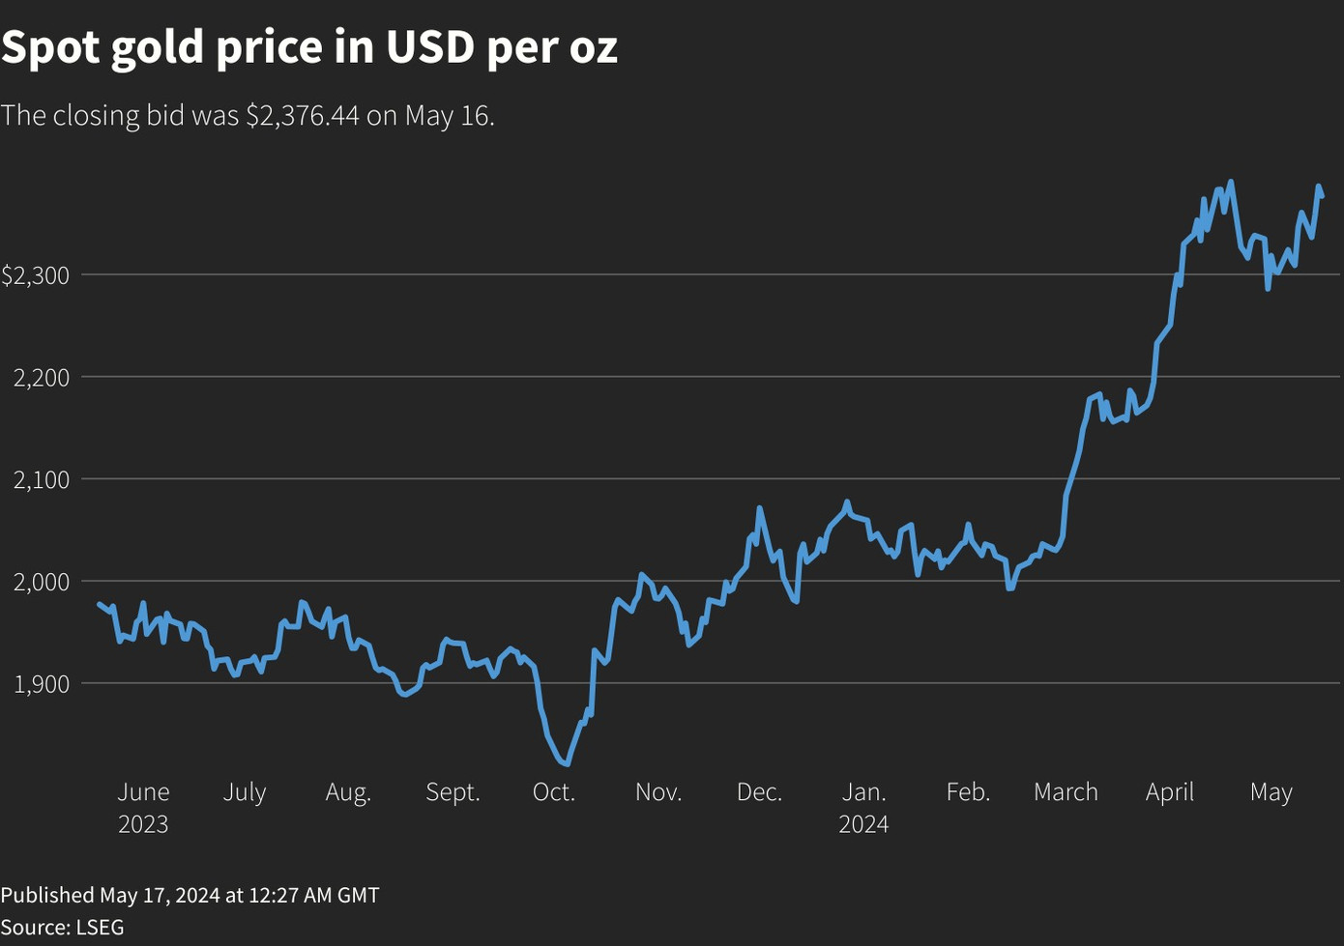1344x946 pixels.
Task: Click the June 2023 x-axis label
Action: pyautogui.click(x=143, y=807)
